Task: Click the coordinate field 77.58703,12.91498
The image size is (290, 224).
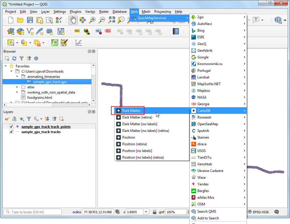Action: [98, 212]
